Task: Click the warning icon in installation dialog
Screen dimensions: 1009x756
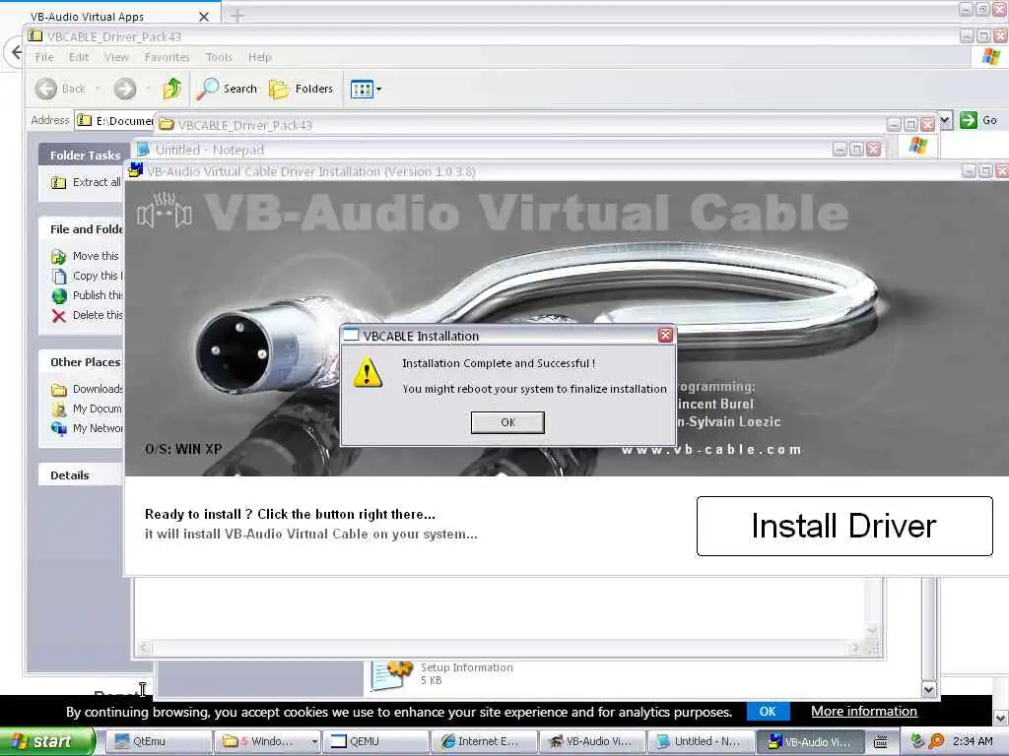Action: pyautogui.click(x=368, y=373)
